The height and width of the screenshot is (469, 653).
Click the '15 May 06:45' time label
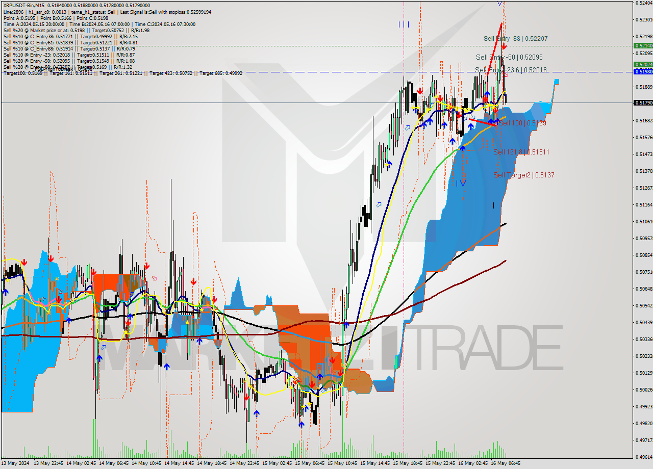coord(310,463)
